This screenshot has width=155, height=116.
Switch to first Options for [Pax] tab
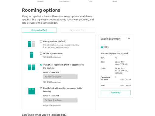click(x=39, y=30)
